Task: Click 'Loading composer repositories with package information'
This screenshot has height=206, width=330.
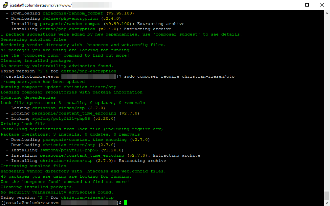Action: pyautogui.click(x=72, y=92)
